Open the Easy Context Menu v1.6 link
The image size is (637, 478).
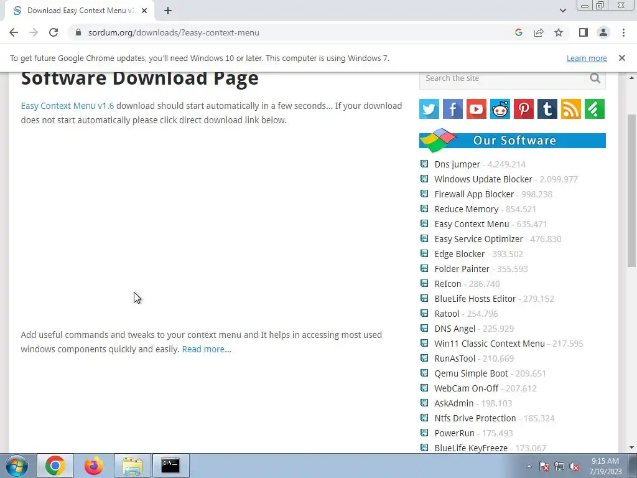tap(67, 106)
